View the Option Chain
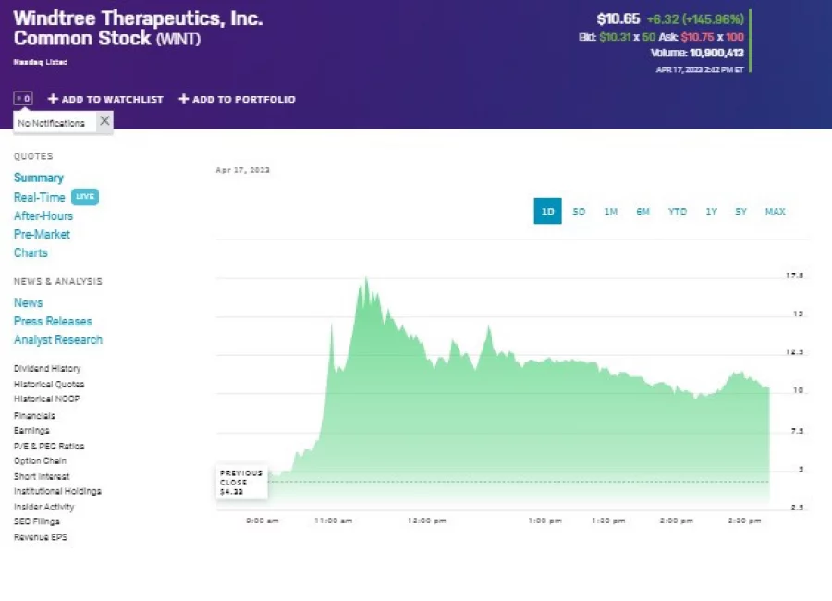832x601 pixels. [40, 460]
